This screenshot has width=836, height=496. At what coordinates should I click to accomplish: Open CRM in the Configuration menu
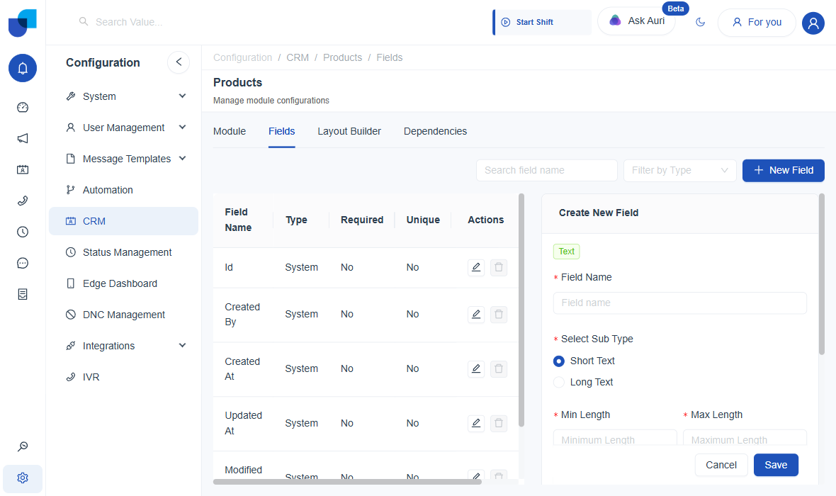pos(124,221)
